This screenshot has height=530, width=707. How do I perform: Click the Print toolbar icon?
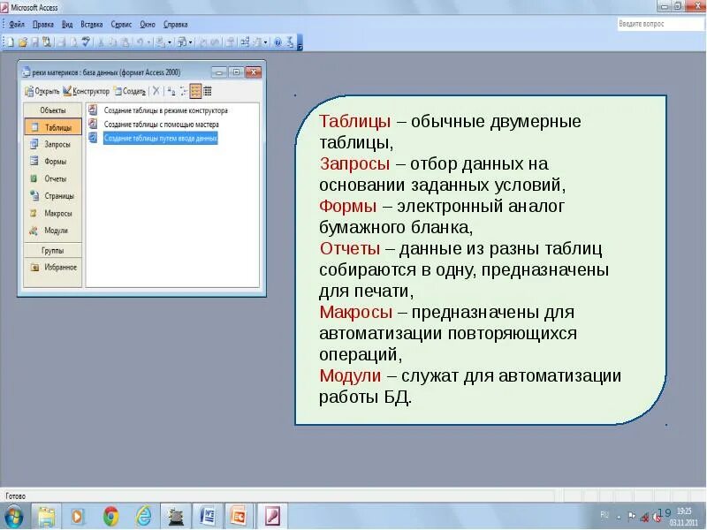coord(61,42)
